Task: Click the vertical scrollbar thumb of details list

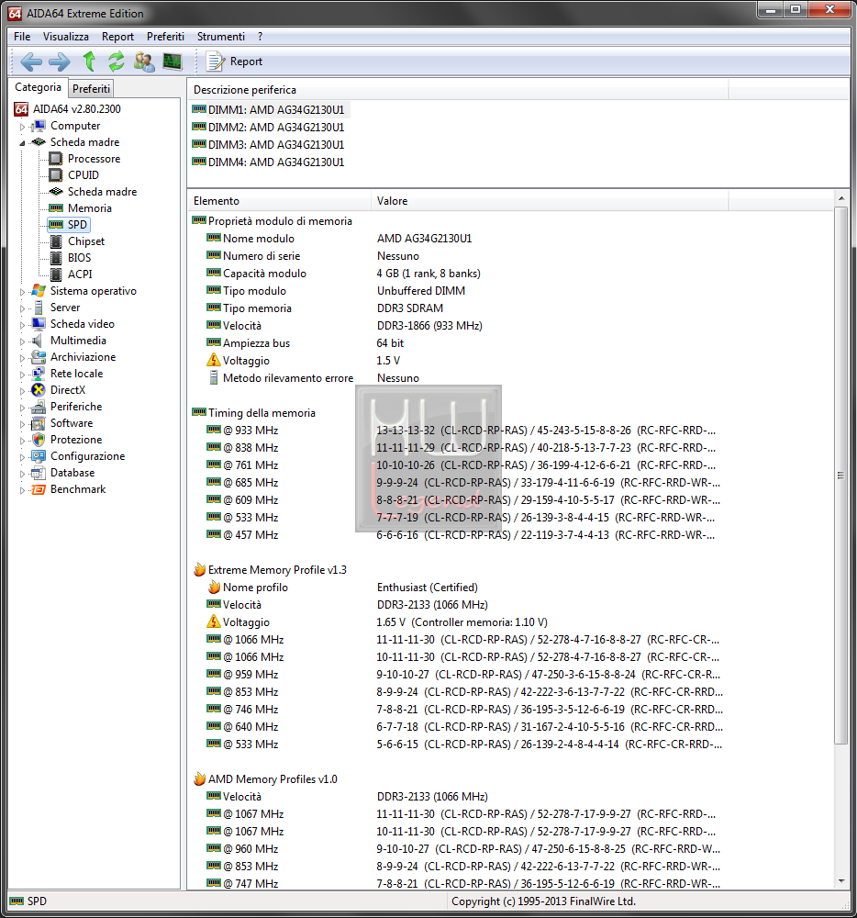Action: pyautogui.click(x=841, y=476)
